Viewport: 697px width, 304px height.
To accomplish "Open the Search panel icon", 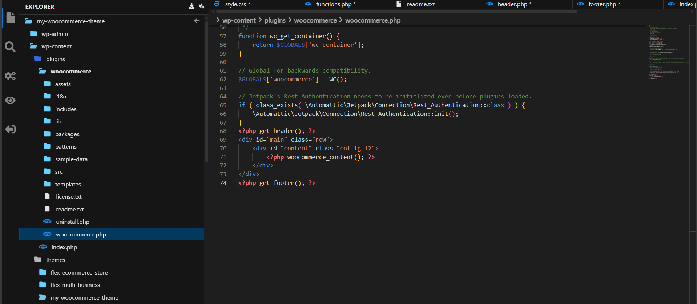I will [10, 46].
